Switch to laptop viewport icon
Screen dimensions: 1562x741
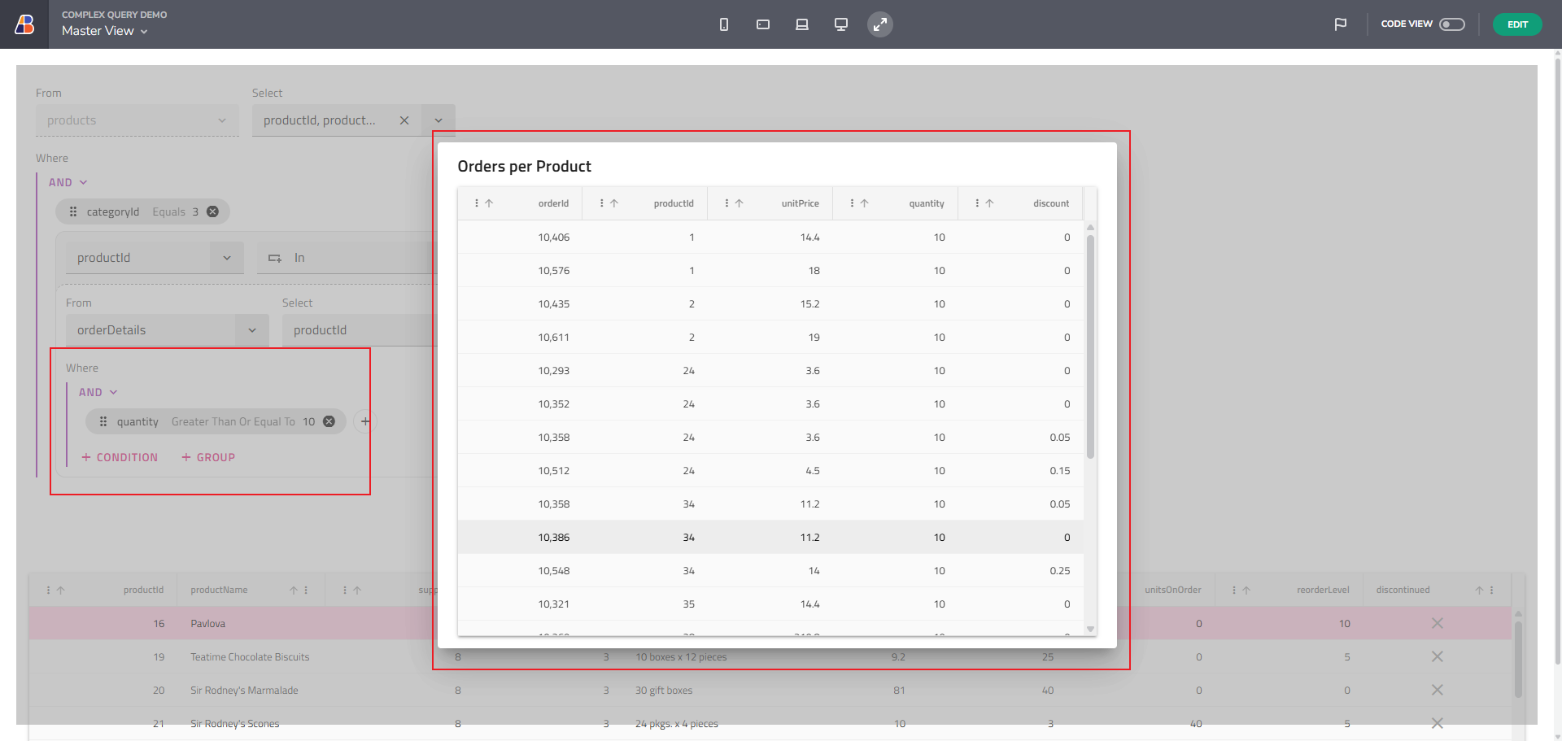point(801,24)
